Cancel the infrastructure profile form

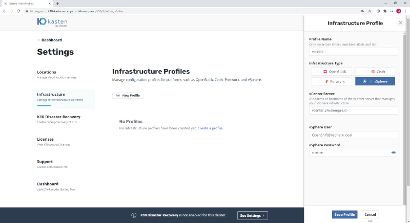[370, 214]
